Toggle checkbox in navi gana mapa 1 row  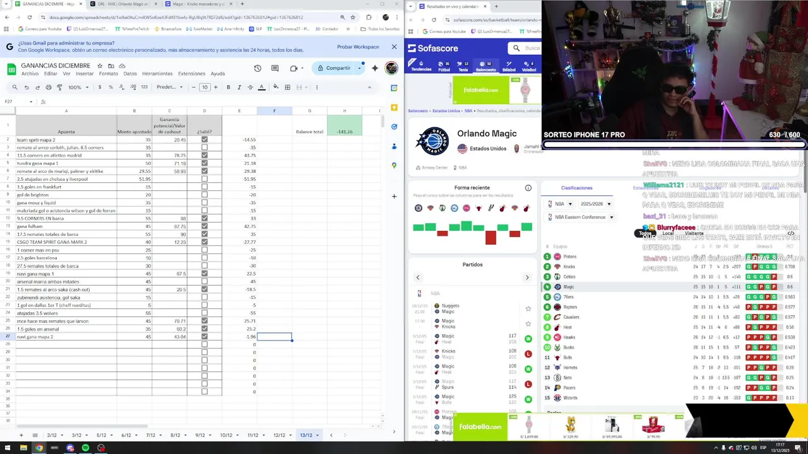click(x=204, y=274)
